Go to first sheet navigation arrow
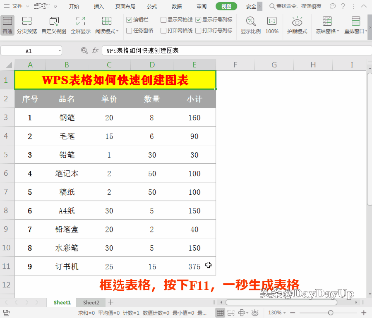 (x=6, y=302)
